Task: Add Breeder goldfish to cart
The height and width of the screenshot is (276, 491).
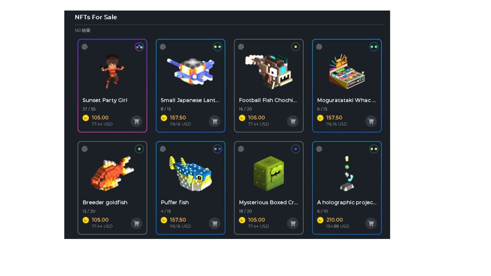Action: [137, 223]
